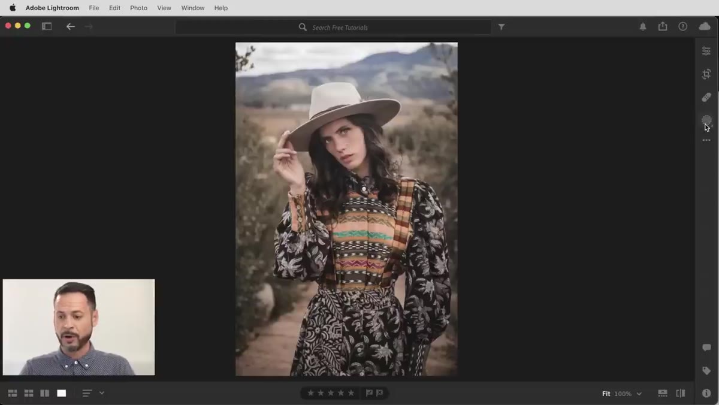This screenshot has width=719, height=405.
Task: Open the sort order options
Action: (87, 393)
